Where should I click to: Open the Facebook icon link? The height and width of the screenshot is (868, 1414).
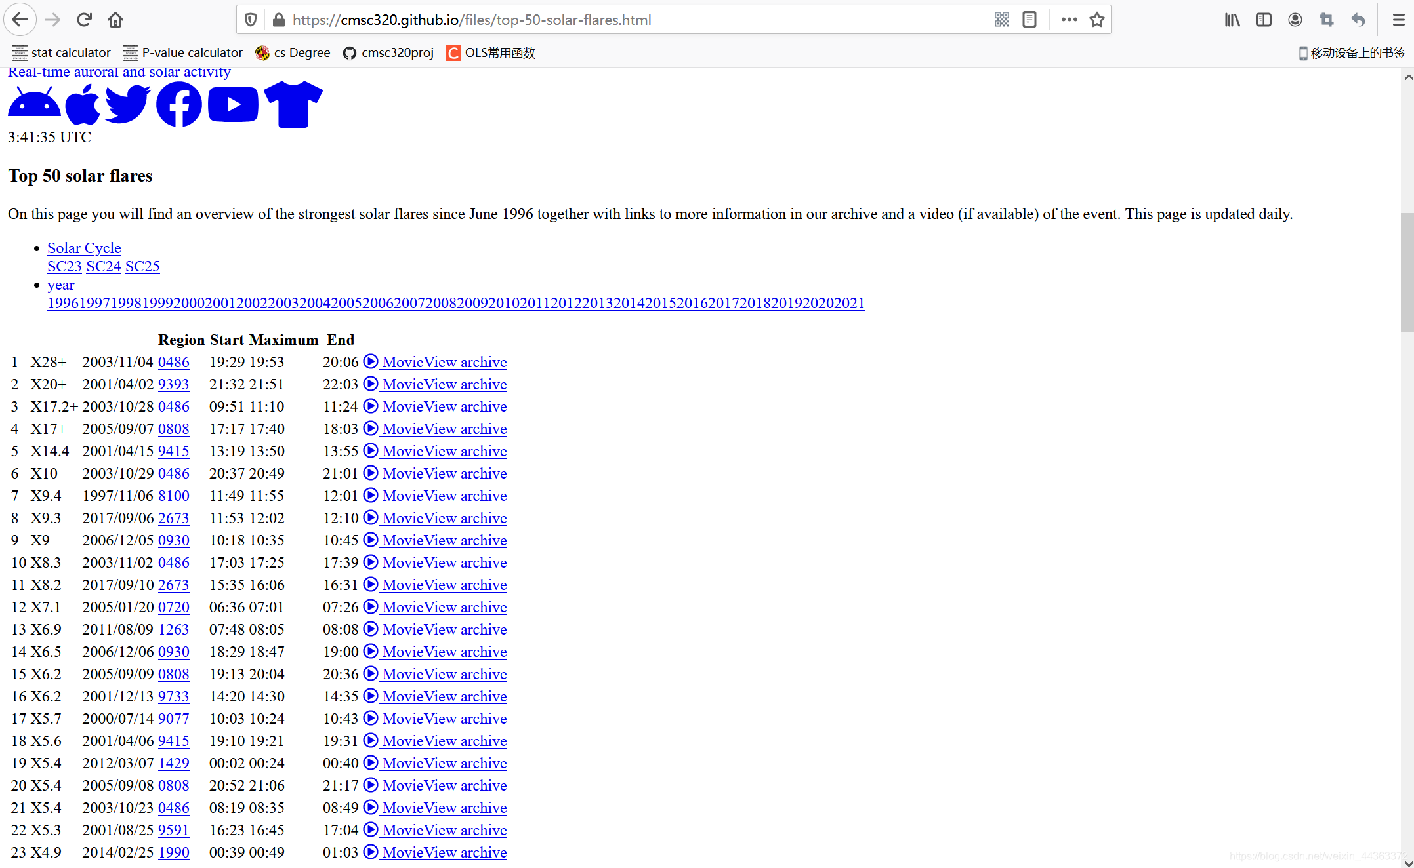[x=178, y=104]
